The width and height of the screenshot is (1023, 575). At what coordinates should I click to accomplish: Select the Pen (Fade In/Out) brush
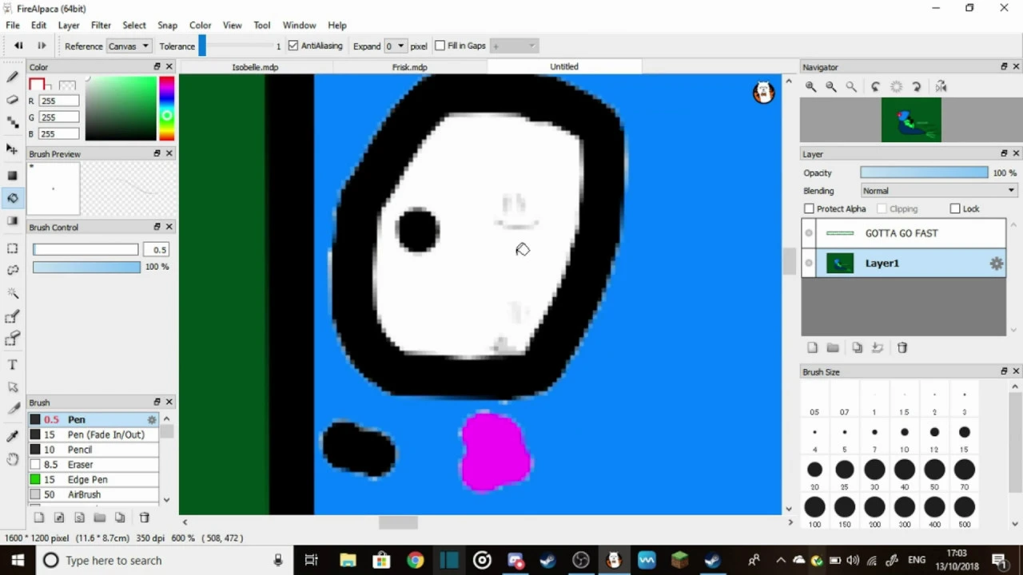[94, 434]
